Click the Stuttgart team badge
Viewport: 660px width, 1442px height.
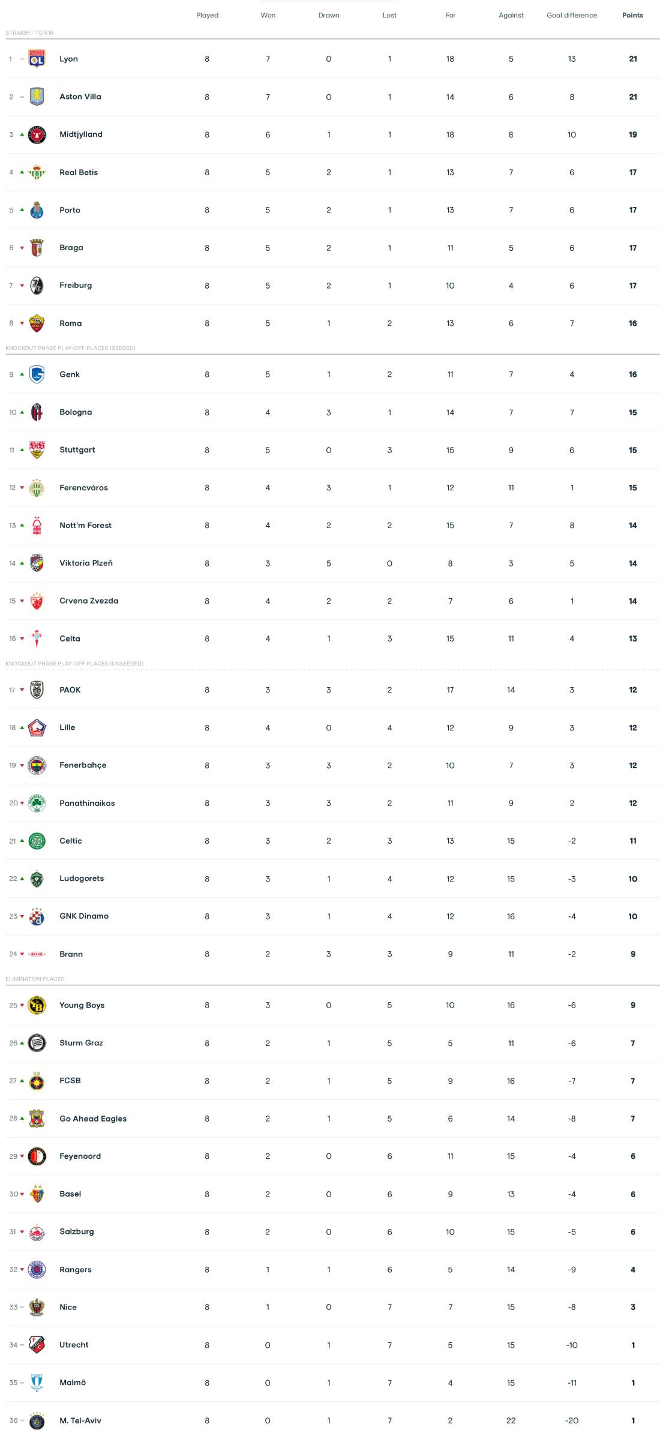pyautogui.click(x=37, y=450)
